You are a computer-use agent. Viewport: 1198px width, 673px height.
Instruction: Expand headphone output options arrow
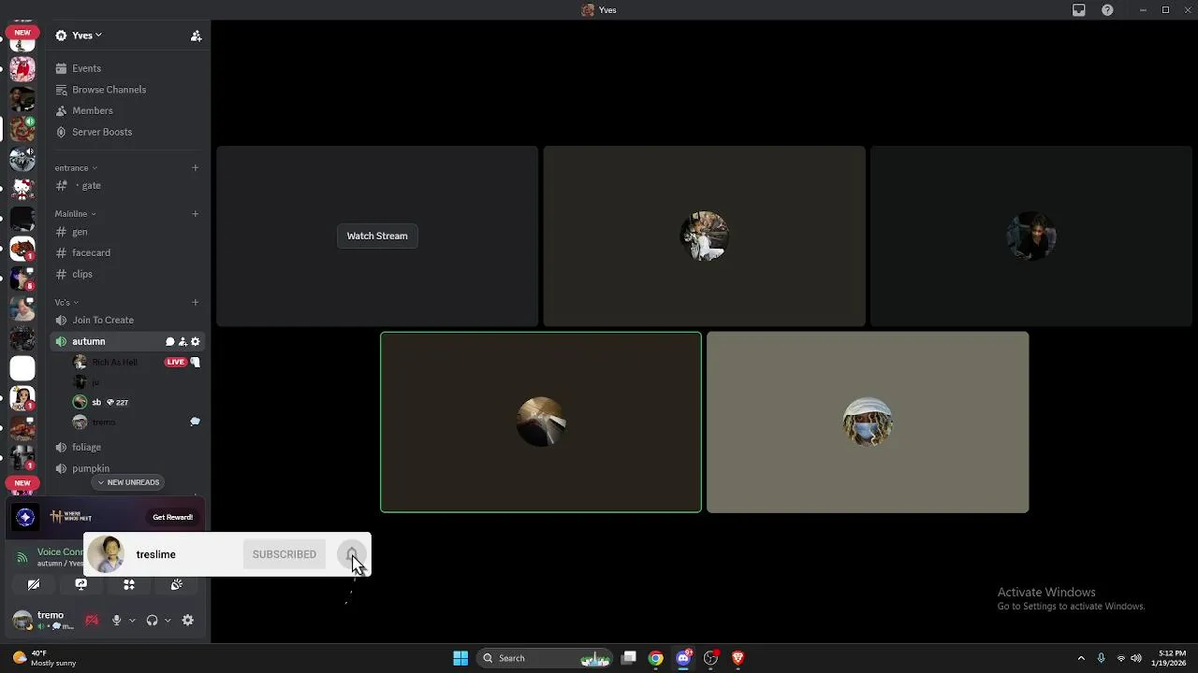[168, 621]
